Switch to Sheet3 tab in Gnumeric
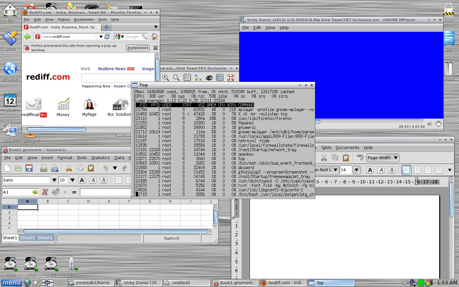The width and height of the screenshot is (459, 287). coord(45,238)
